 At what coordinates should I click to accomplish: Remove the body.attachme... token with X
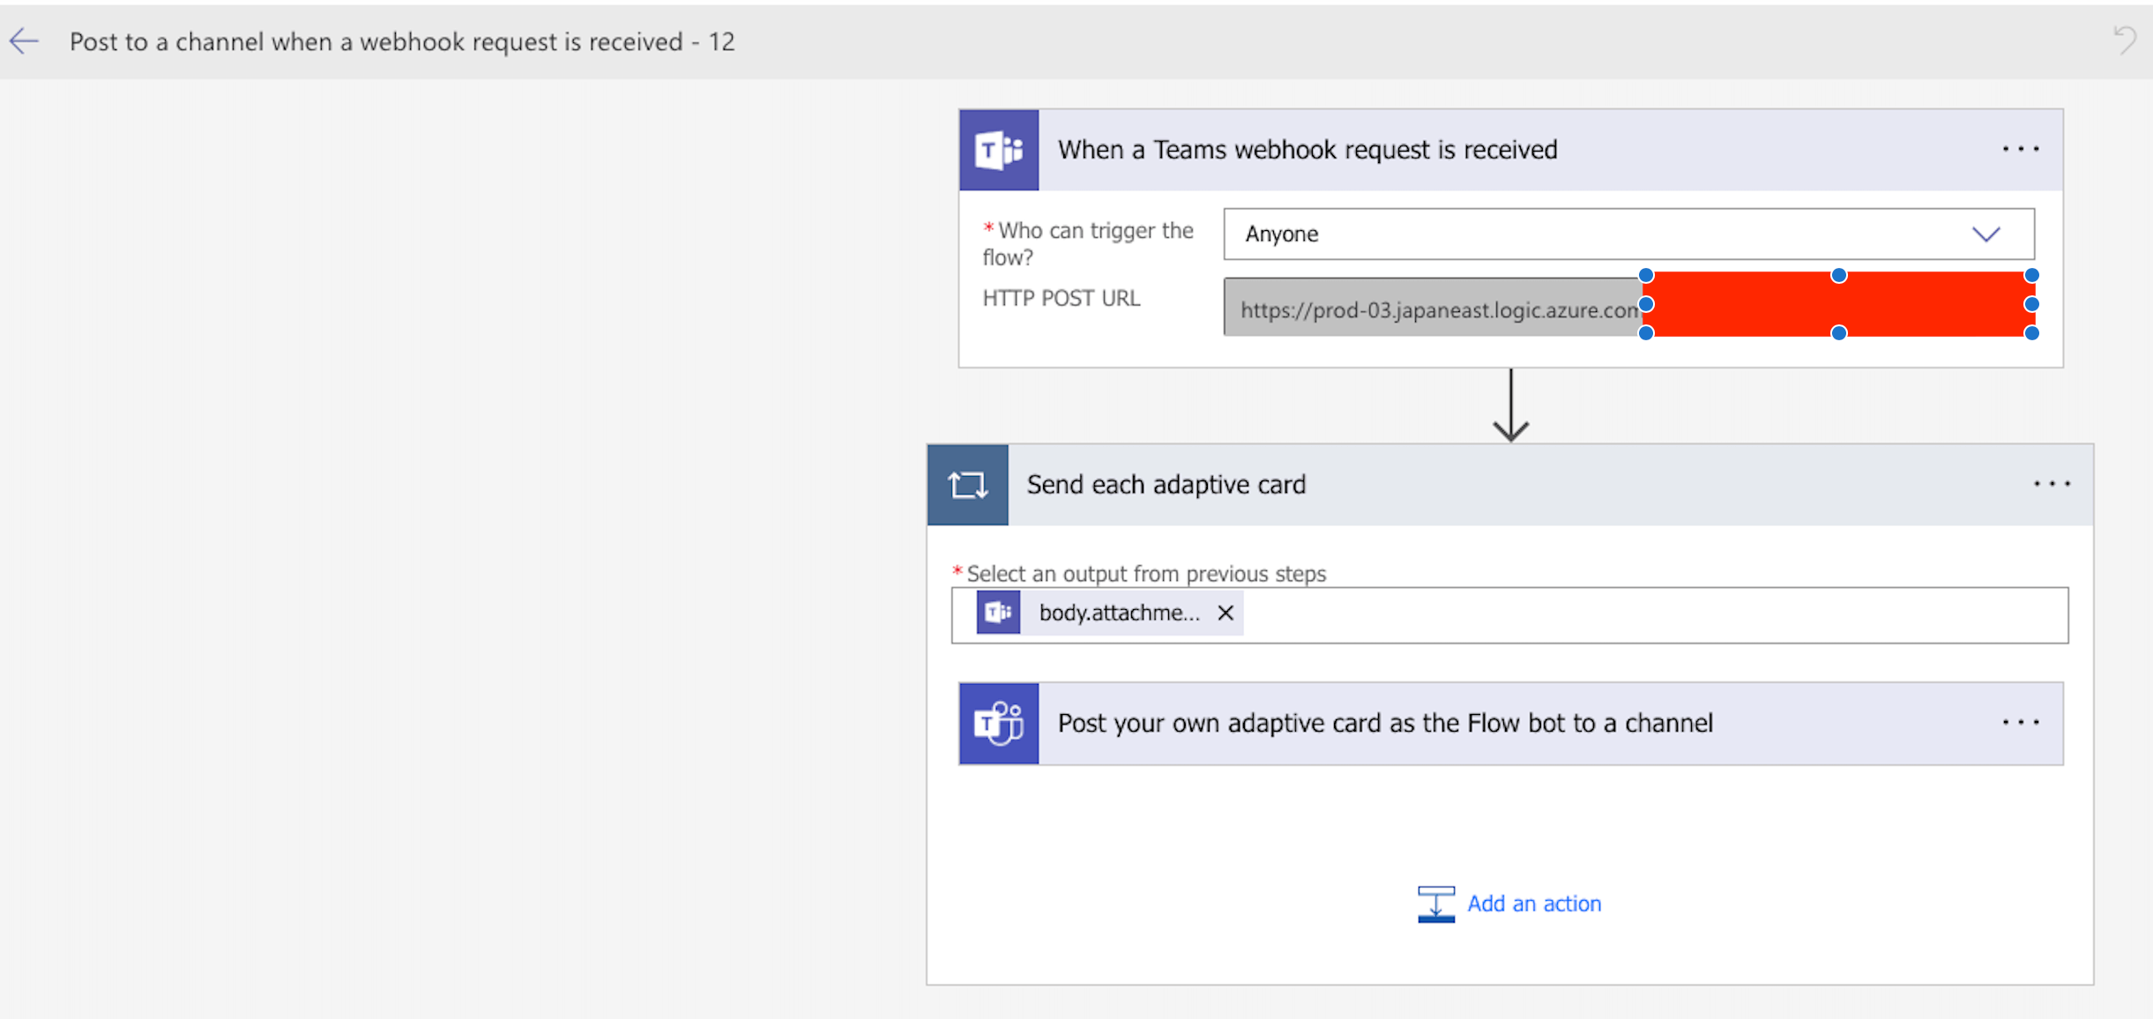(x=1225, y=614)
